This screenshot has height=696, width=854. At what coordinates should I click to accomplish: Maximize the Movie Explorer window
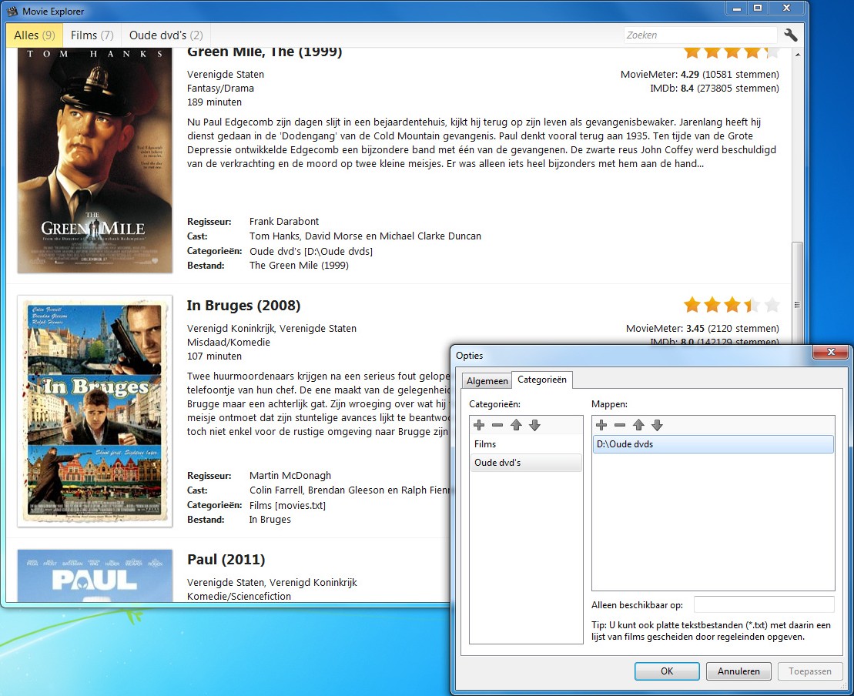pos(758,8)
